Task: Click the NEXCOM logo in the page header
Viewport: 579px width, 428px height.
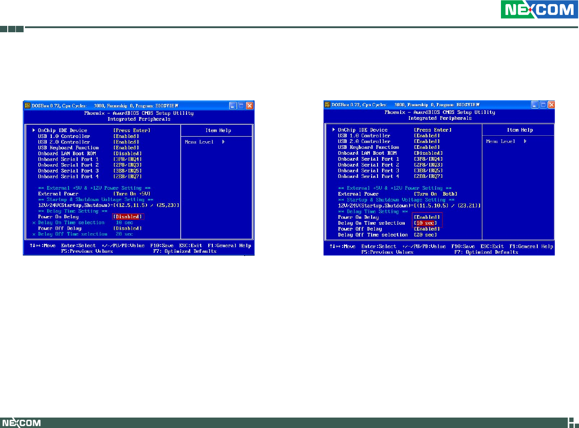Action: [540, 10]
